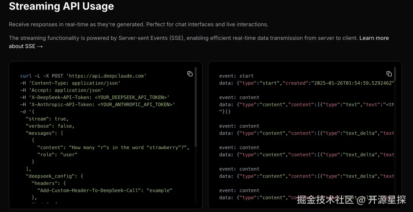Click the "verbose": false line
Image resolution: width=413 pixels, height=212 pixels.
pos(50,126)
